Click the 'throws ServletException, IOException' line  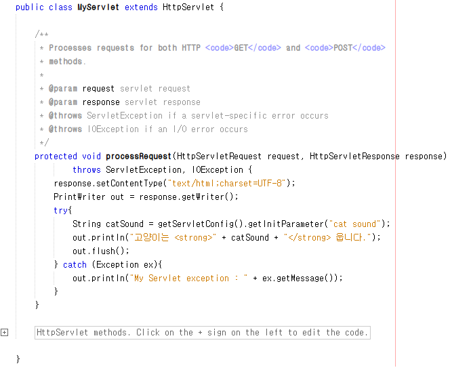(x=162, y=169)
